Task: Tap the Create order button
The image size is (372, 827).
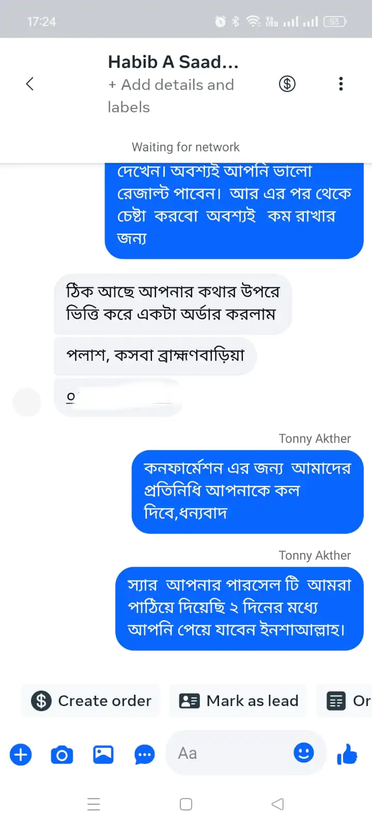Action: [91, 701]
